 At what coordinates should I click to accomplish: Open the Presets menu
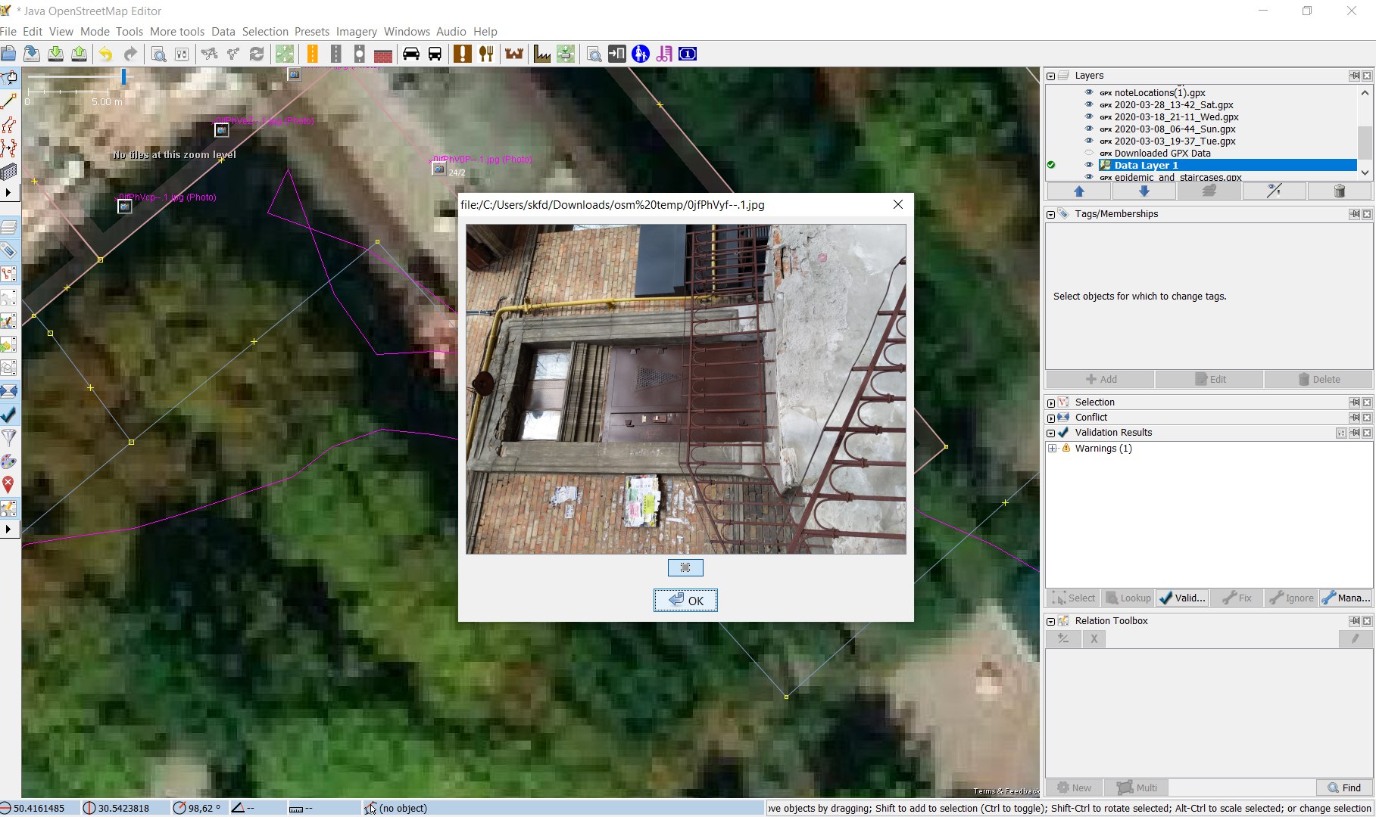(x=312, y=31)
